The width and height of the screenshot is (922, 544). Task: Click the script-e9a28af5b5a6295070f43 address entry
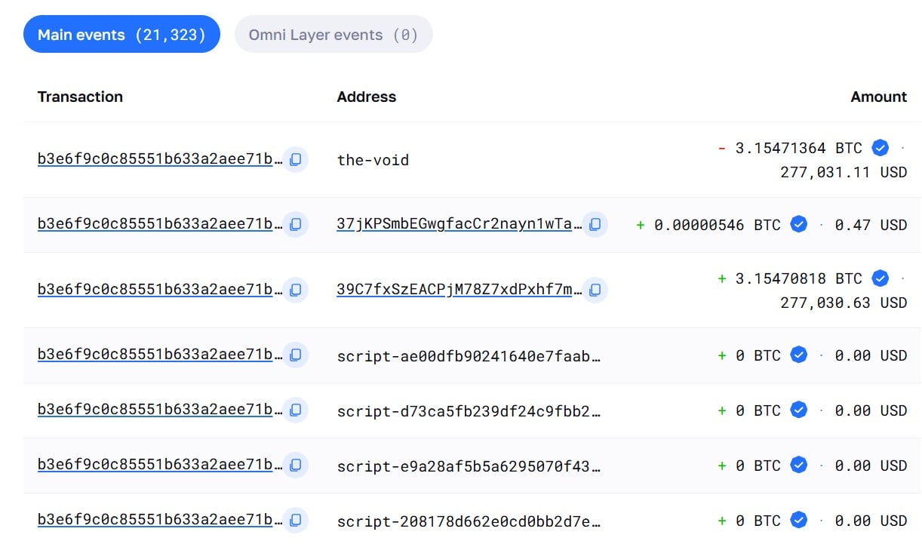coord(468,466)
